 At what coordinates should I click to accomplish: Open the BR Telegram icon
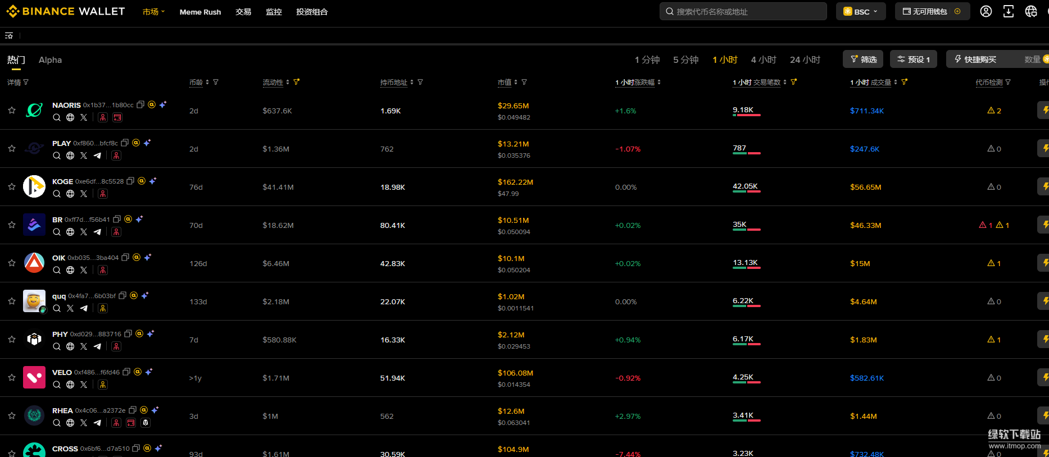(97, 232)
